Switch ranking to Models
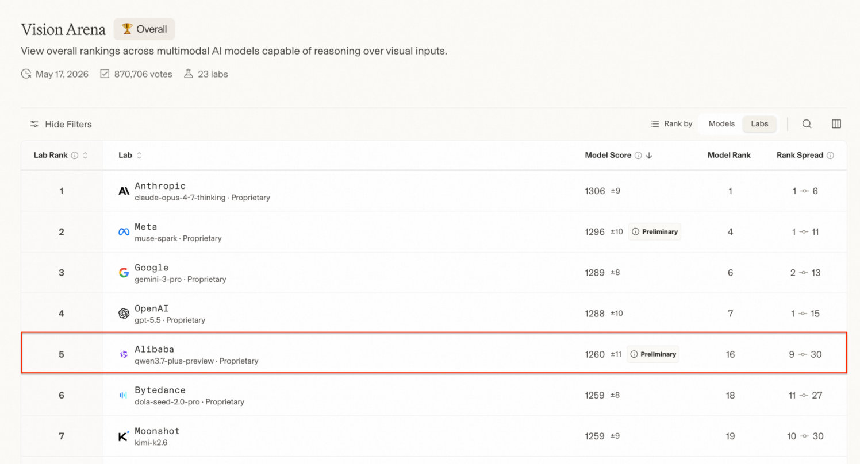 (721, 124)
